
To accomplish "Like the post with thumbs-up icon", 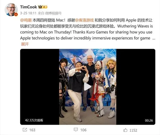I will [x=125, y=130].
